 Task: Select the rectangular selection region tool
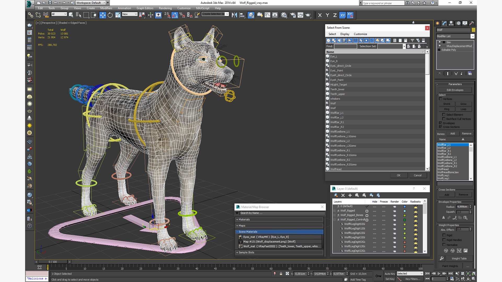click(86, 15)
